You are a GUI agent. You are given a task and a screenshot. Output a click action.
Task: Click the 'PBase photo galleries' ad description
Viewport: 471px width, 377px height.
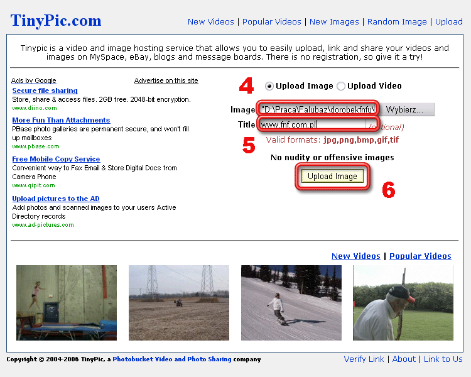tap(100, 133)
